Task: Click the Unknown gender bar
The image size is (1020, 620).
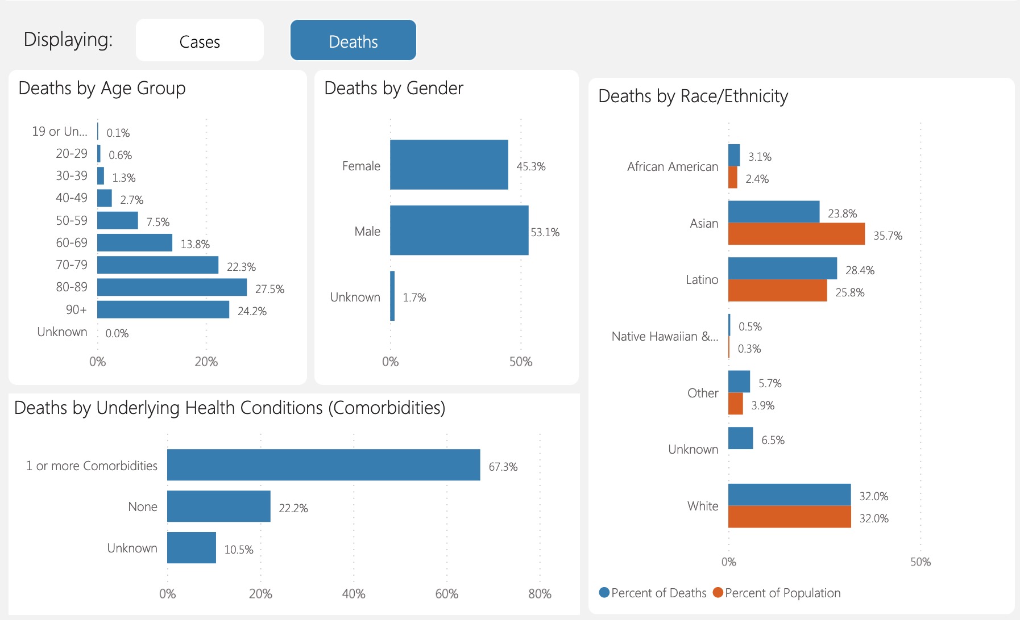Action: pos(392,296)
